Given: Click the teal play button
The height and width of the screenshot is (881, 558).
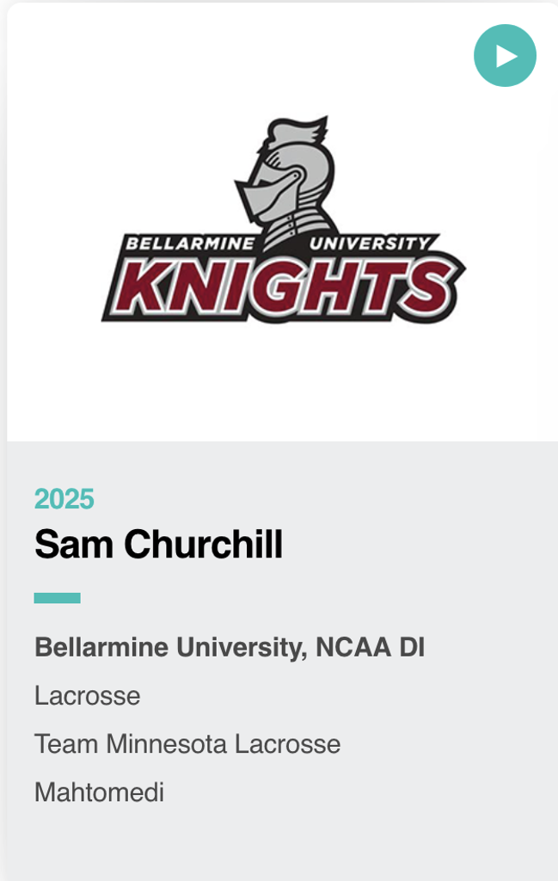Looking at the screenshot, I should [x=505, y=56].
